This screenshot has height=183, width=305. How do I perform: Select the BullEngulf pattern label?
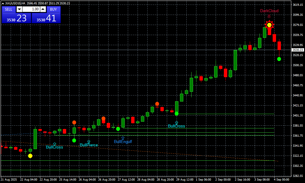tap(123, 142)
